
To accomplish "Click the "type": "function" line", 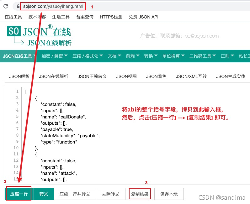I will coord(59,142).
